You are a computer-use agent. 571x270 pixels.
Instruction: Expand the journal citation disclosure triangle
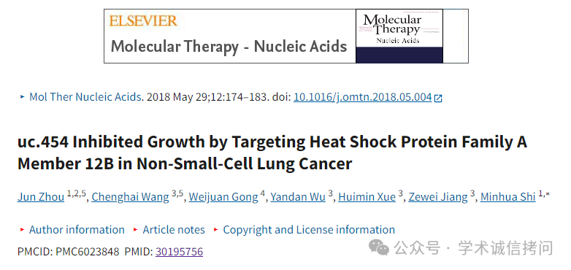click(x=22, y=97)
